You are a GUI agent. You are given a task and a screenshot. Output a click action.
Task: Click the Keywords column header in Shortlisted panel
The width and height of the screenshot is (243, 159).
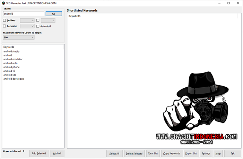point(75,16)
